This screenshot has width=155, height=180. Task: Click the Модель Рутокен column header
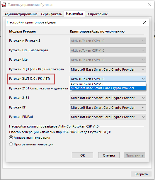point(23,31)
